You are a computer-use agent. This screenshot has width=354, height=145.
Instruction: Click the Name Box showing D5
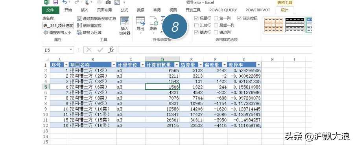[x=58, y=50]
